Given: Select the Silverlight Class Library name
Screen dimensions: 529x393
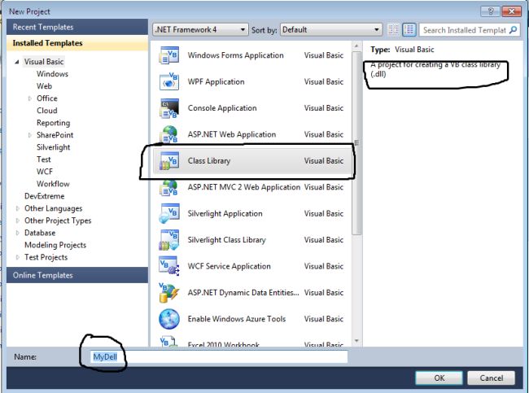Looking at the screenshot, I should coord(227,240).
